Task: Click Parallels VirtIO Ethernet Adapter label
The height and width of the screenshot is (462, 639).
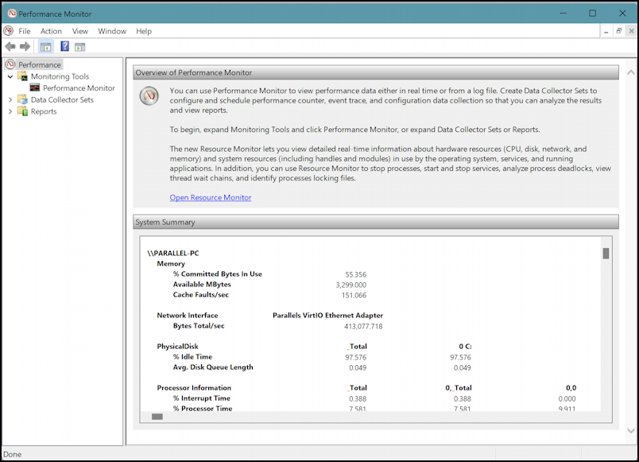Action: click(x=327, y=315)
